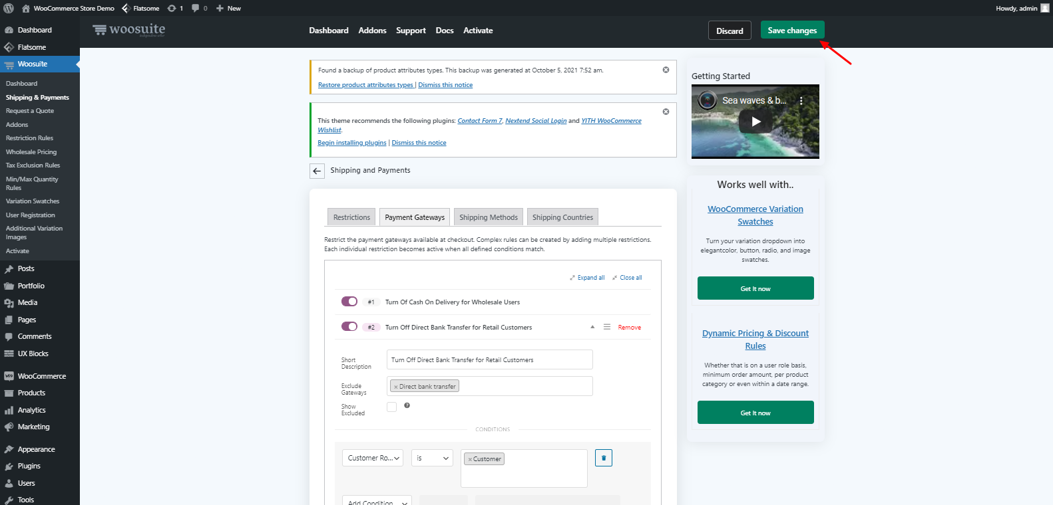Open the comments bubble icon in admin bar
The width and height of the screenshot is (1053, 505).
(195, 8)
